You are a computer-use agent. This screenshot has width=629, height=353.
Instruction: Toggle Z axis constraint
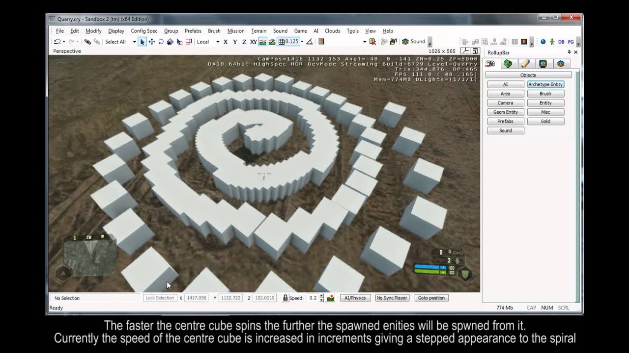[244, 42]
